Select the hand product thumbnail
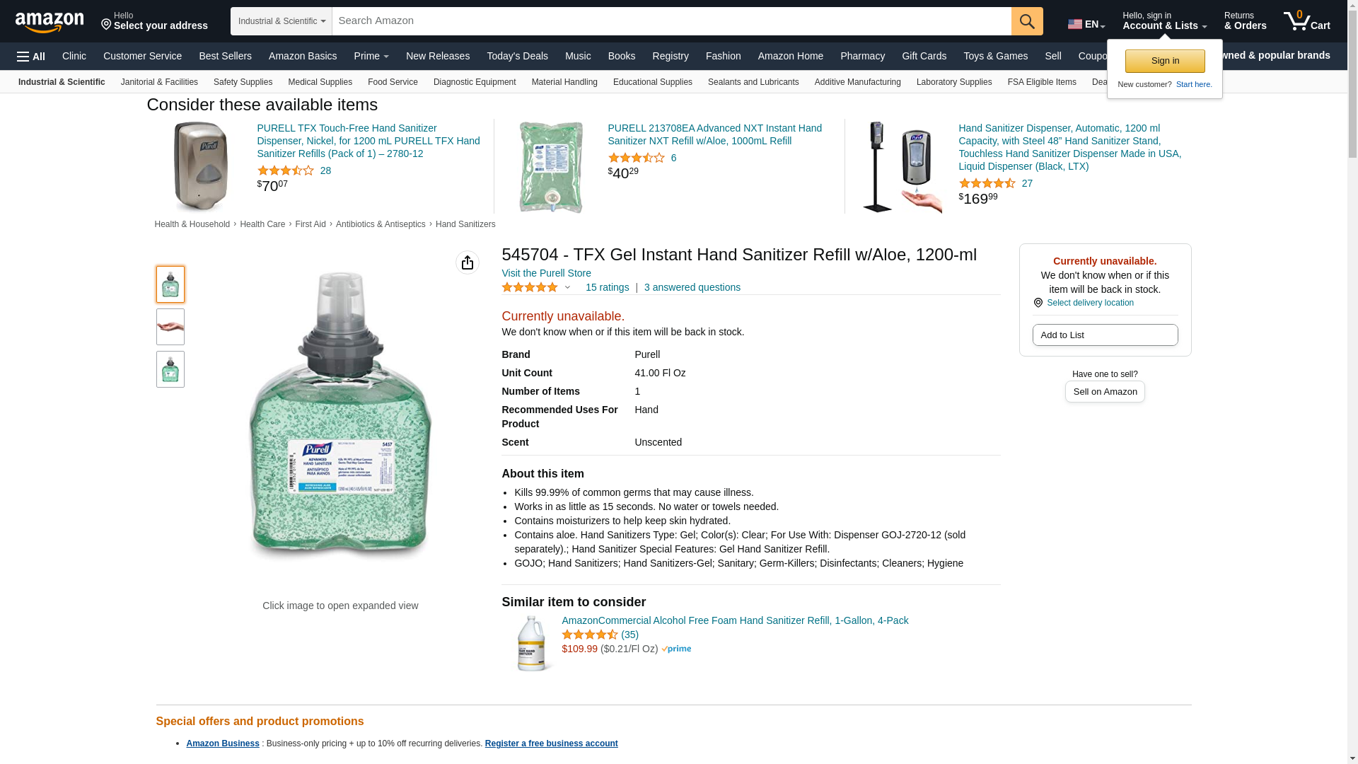This screenshot has width=1358, height=764. click(x=170, y=327)
